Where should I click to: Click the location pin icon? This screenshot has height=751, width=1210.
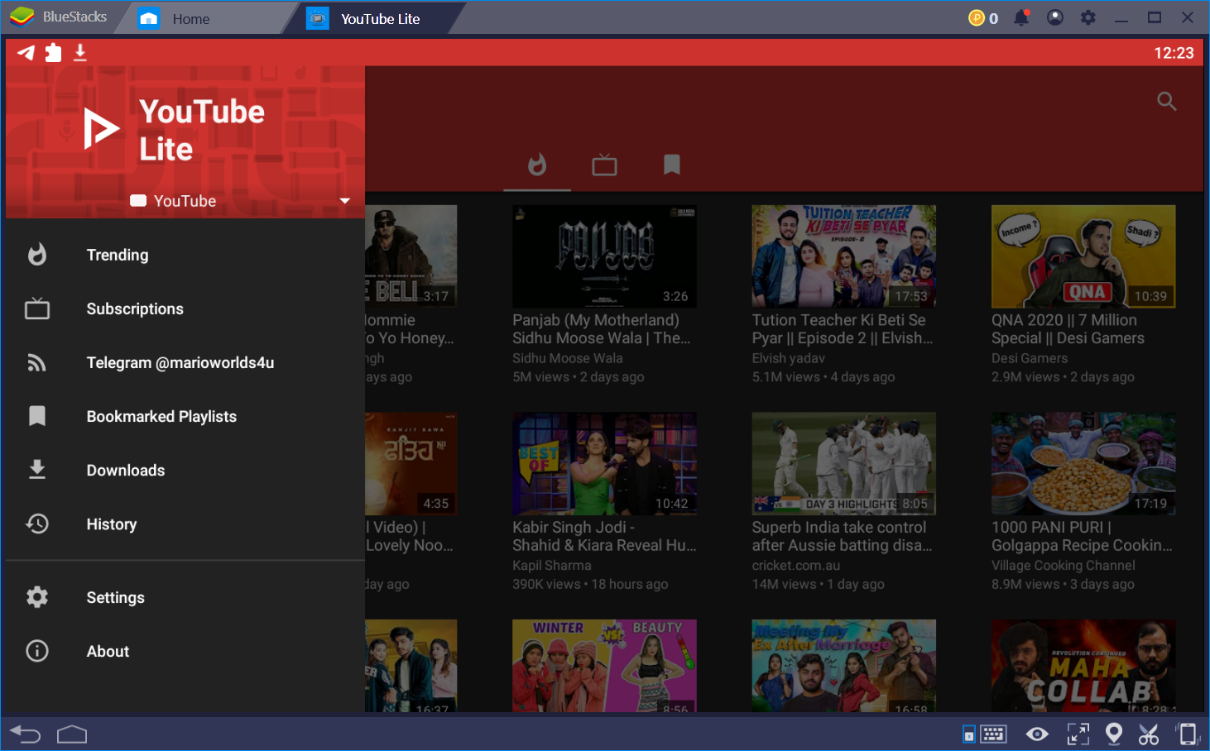click(1114, 734)
